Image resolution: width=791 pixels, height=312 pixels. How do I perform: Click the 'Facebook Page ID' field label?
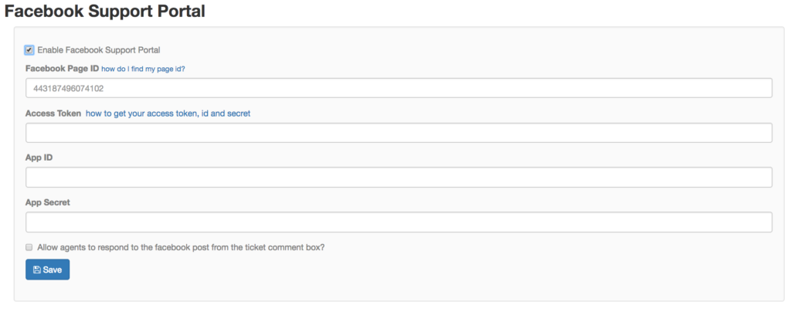coord(62,69)
